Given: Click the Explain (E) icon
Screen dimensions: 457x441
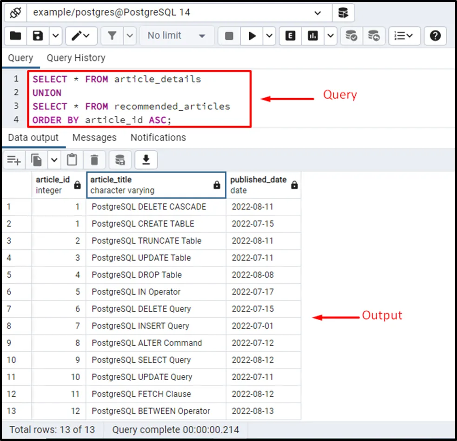Looking at the screenshot, I should click(x=291, y=36).
